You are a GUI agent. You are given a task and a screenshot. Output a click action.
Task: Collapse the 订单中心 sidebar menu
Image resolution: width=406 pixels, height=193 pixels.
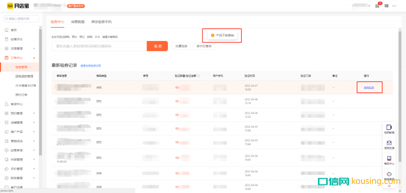[20, 58]
